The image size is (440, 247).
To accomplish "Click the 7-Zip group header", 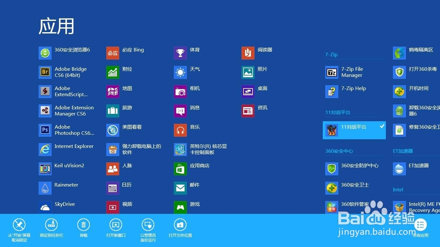I will tap(331, 54).
